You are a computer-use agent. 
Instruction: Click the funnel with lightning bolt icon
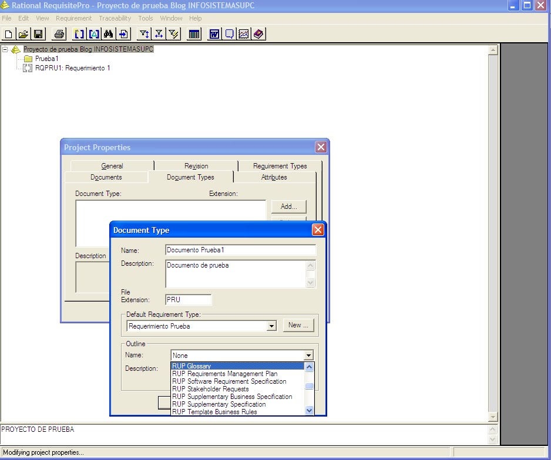click(x=174, y=34)
